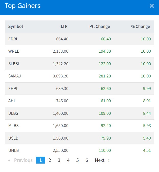Open page 4 of gainers list

[68, 160]
